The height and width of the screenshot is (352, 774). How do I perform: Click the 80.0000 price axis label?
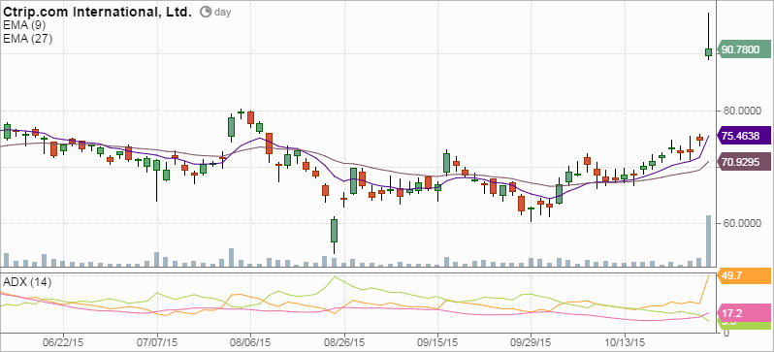coord(743,112)
